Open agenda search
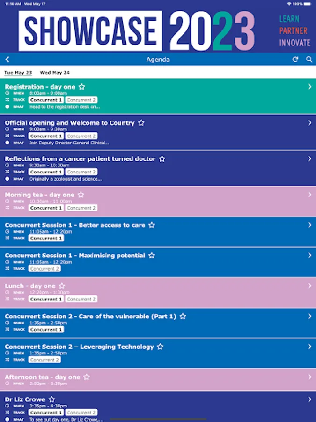Image resolution: width=316 pixels, height=422 pixels. coord(309,60)
